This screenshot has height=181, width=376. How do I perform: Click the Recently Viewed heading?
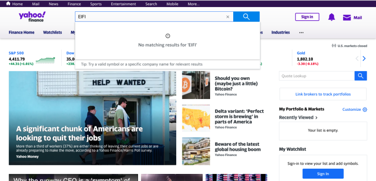click(x=296, y=117)
